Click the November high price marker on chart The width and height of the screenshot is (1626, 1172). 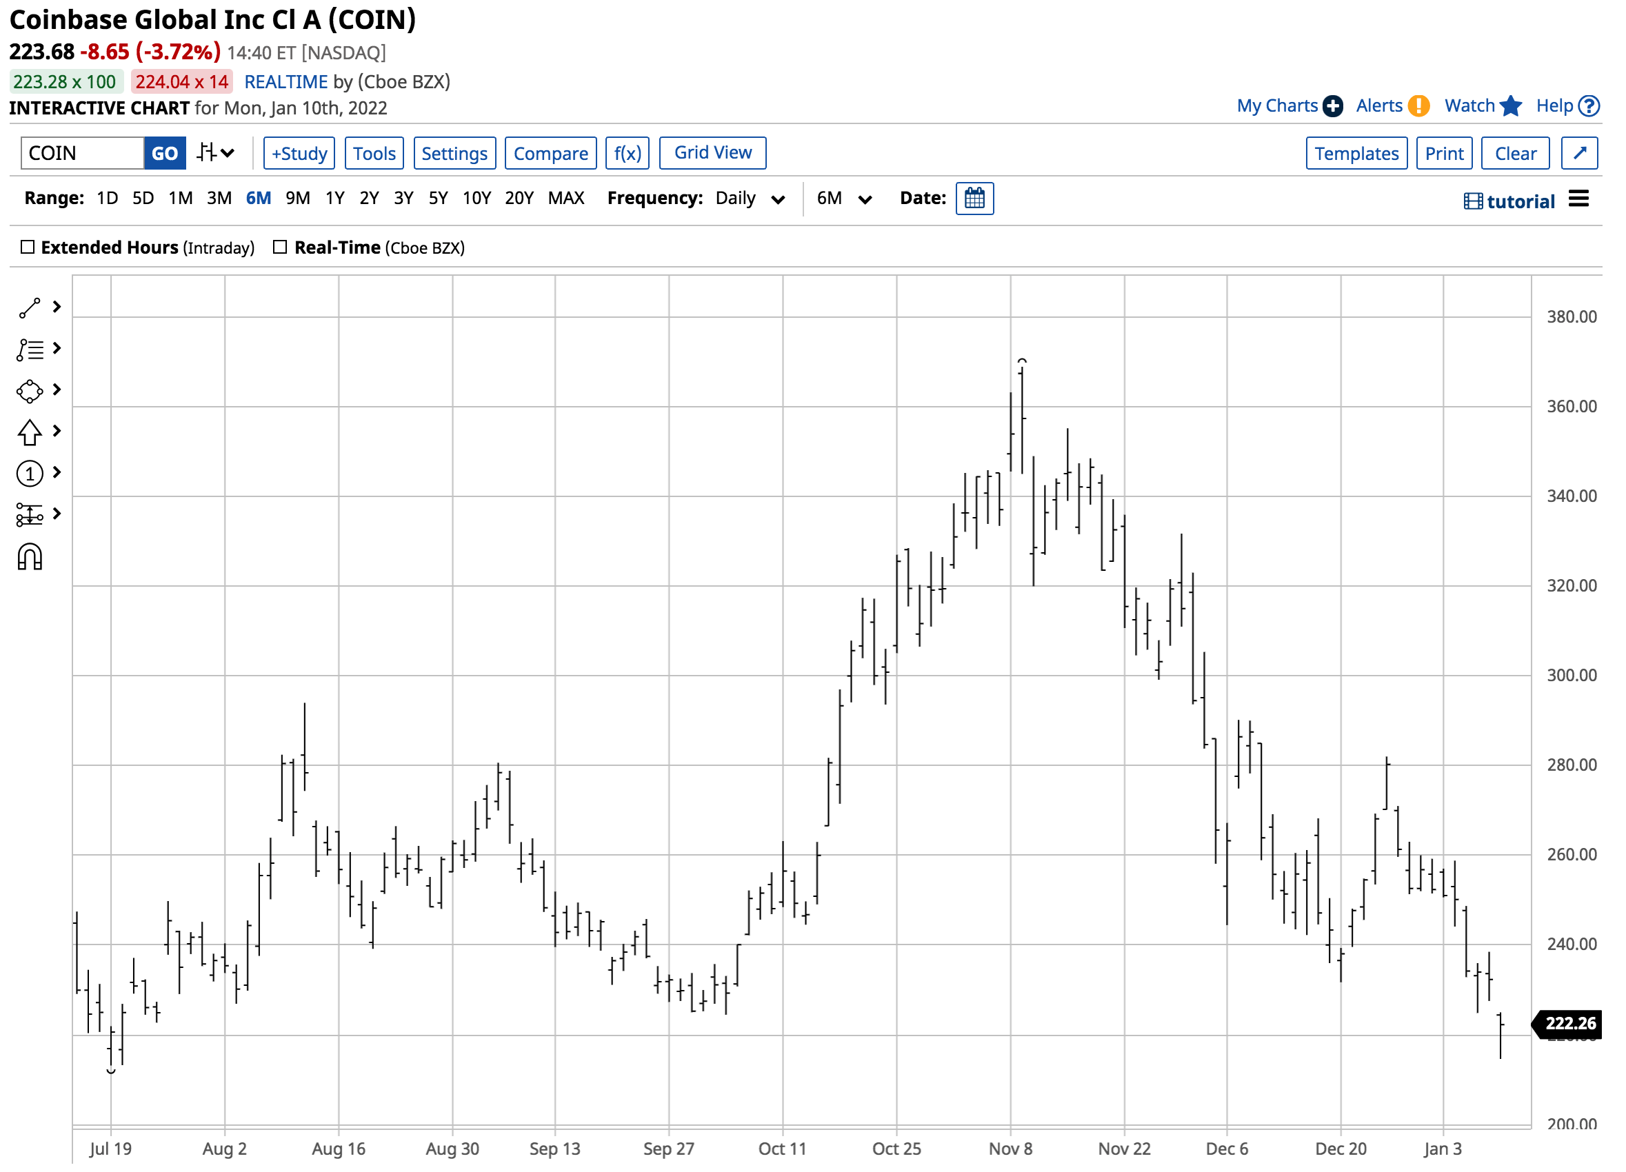pos(1023,361)
